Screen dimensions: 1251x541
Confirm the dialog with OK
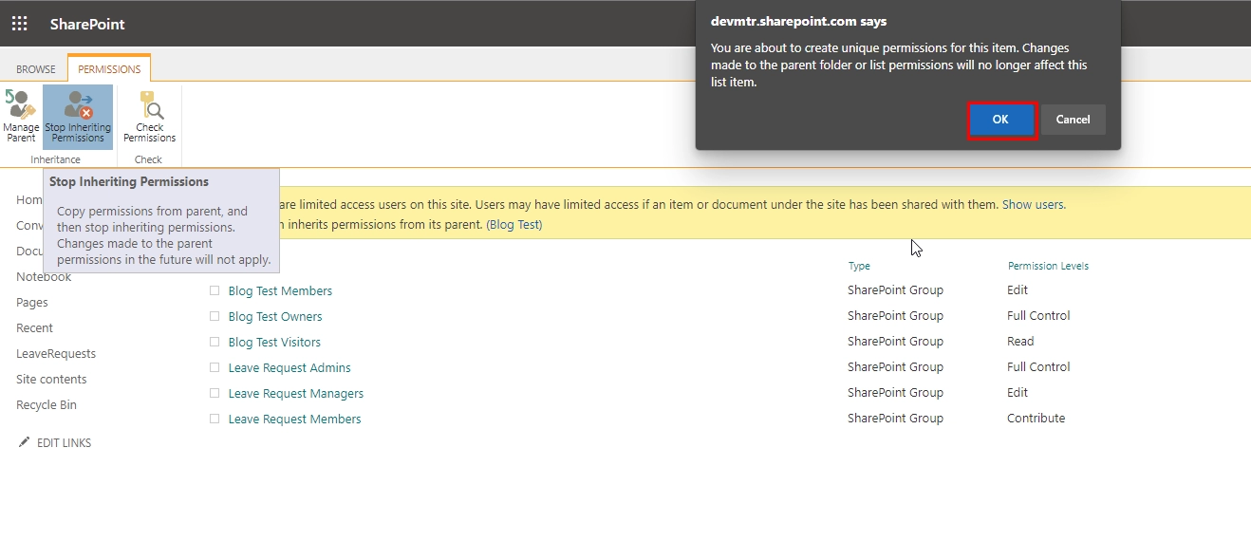1000,120
